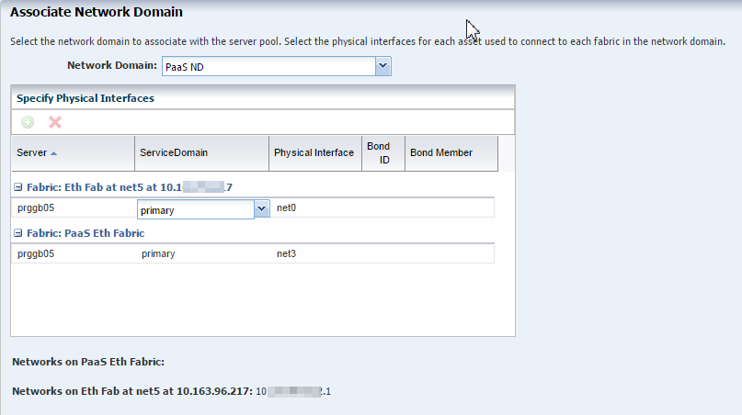The image size is (742, 415).
Task: Click the Fabric: PaaS Eth Fabric heading
Action: pyautogui.click(x=86, y=233)
